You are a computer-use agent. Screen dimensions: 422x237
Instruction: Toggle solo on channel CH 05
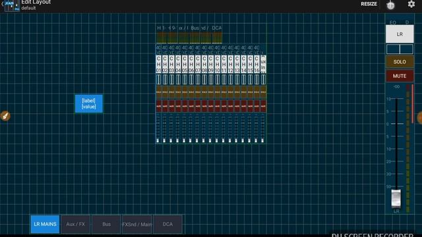point(185,92)
